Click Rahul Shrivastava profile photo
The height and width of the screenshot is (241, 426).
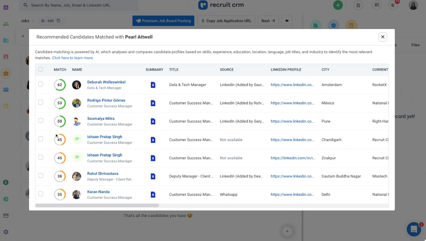point(76,176)
